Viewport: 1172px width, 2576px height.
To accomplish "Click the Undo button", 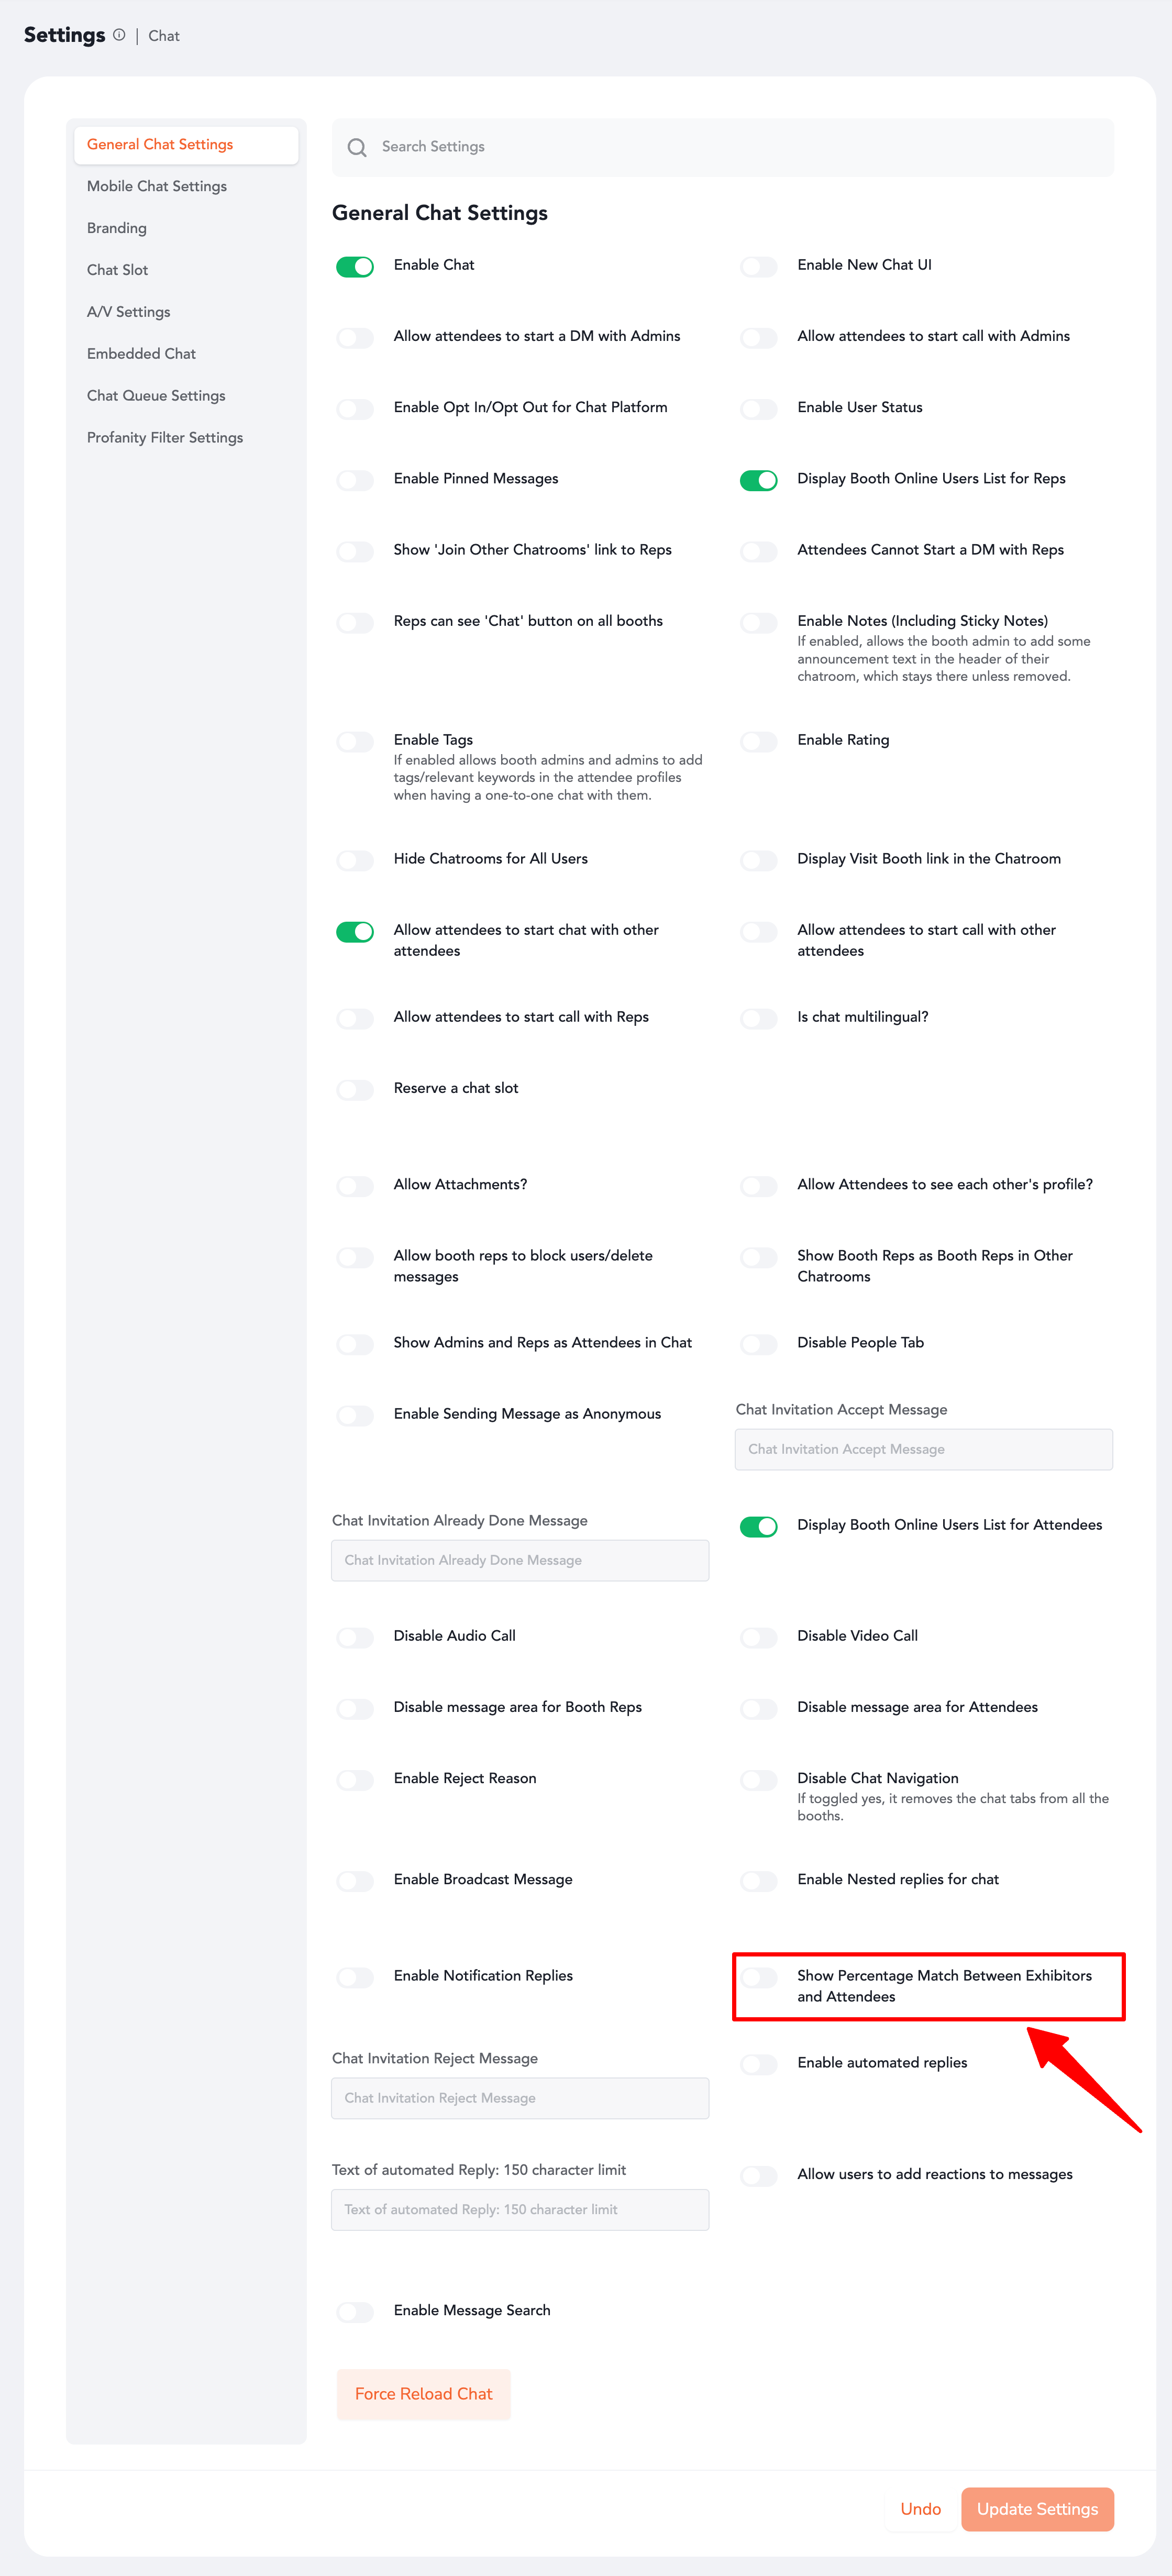I will pyautogui.click(x=920, y=2509).
